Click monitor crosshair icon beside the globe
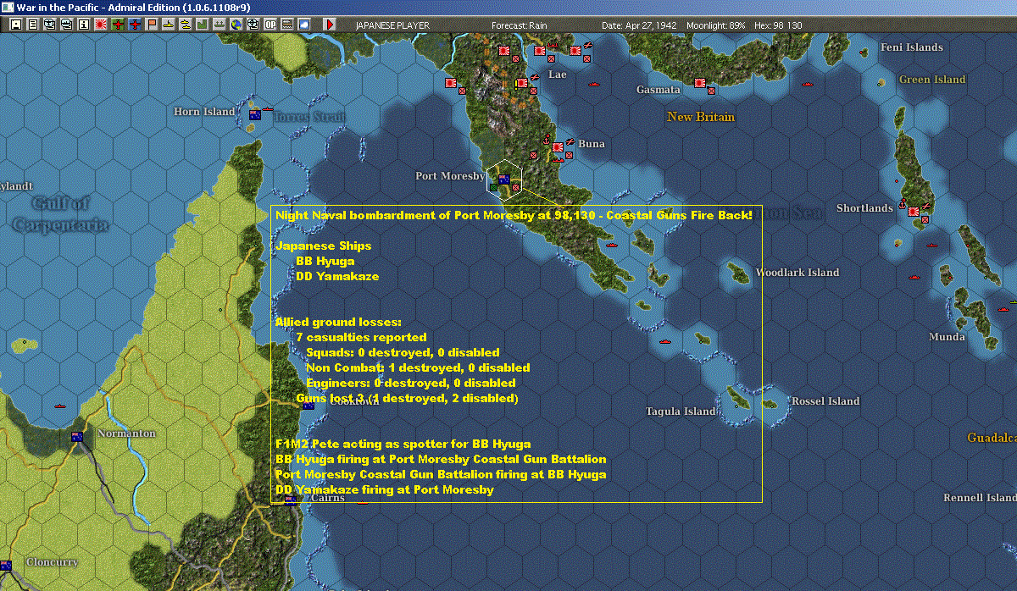 253,25
